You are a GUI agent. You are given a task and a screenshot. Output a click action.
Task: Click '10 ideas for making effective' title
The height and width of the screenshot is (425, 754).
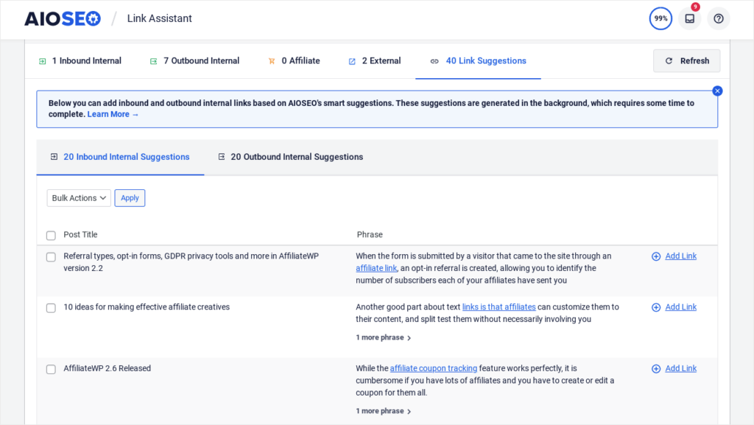click(x=147, y=307)
